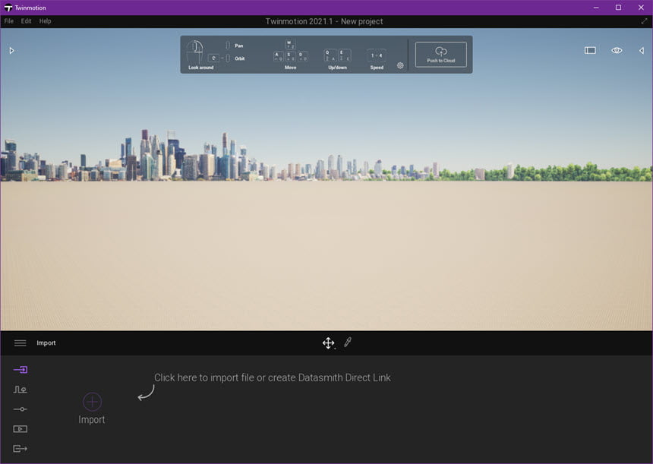The height and width of the screenshot is (464, 653).
Task: Open the Help menu
Action: coord(45,21)
